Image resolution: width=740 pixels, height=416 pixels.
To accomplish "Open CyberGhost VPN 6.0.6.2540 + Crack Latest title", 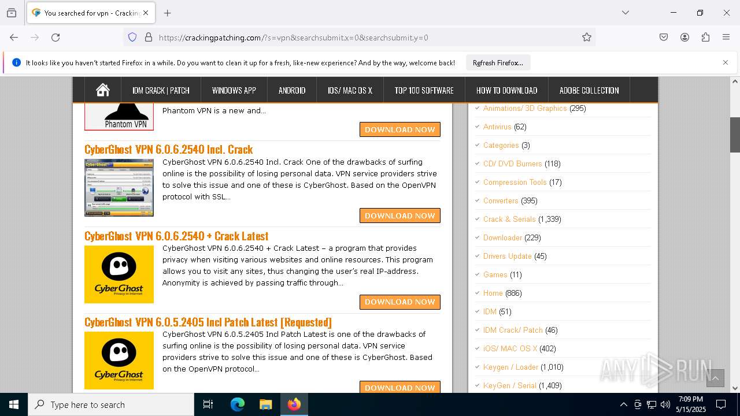I will point(176,236).
